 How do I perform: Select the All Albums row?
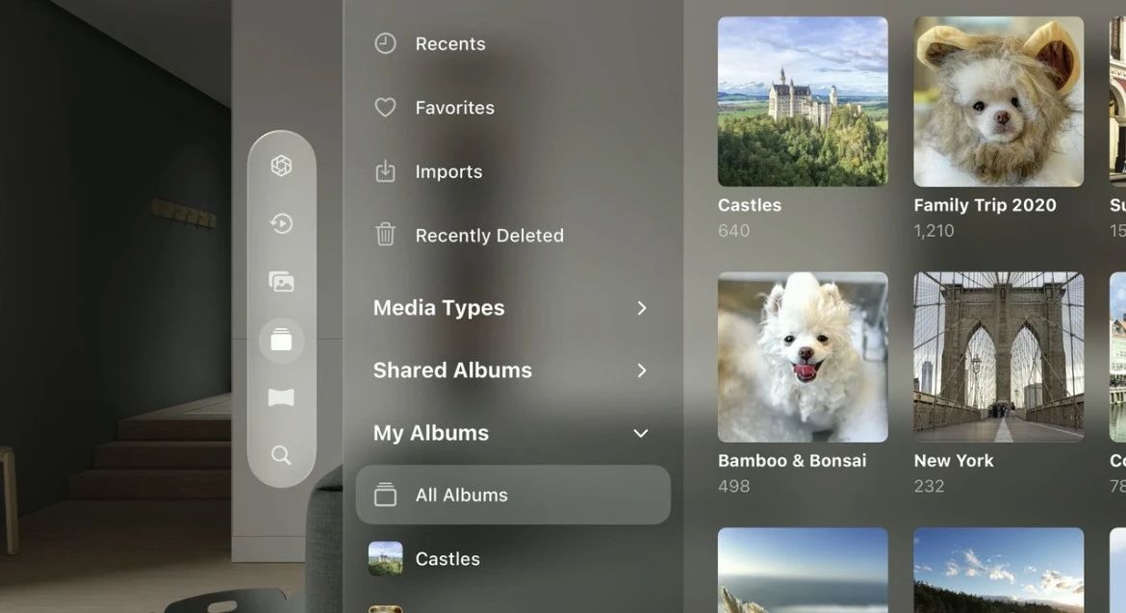tap(514, 495)
